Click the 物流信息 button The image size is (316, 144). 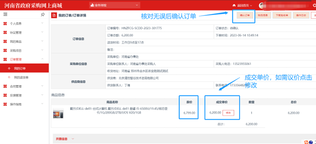[263, 15]
